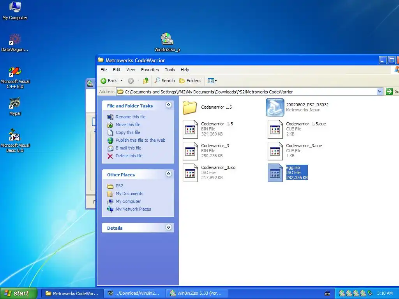Image resolution: width=399 pixels, height=299 pixels.
Task: Switch to ../Download/WinBin2... taskbar button
Action: pyautogui.click(x=134, y=294)
